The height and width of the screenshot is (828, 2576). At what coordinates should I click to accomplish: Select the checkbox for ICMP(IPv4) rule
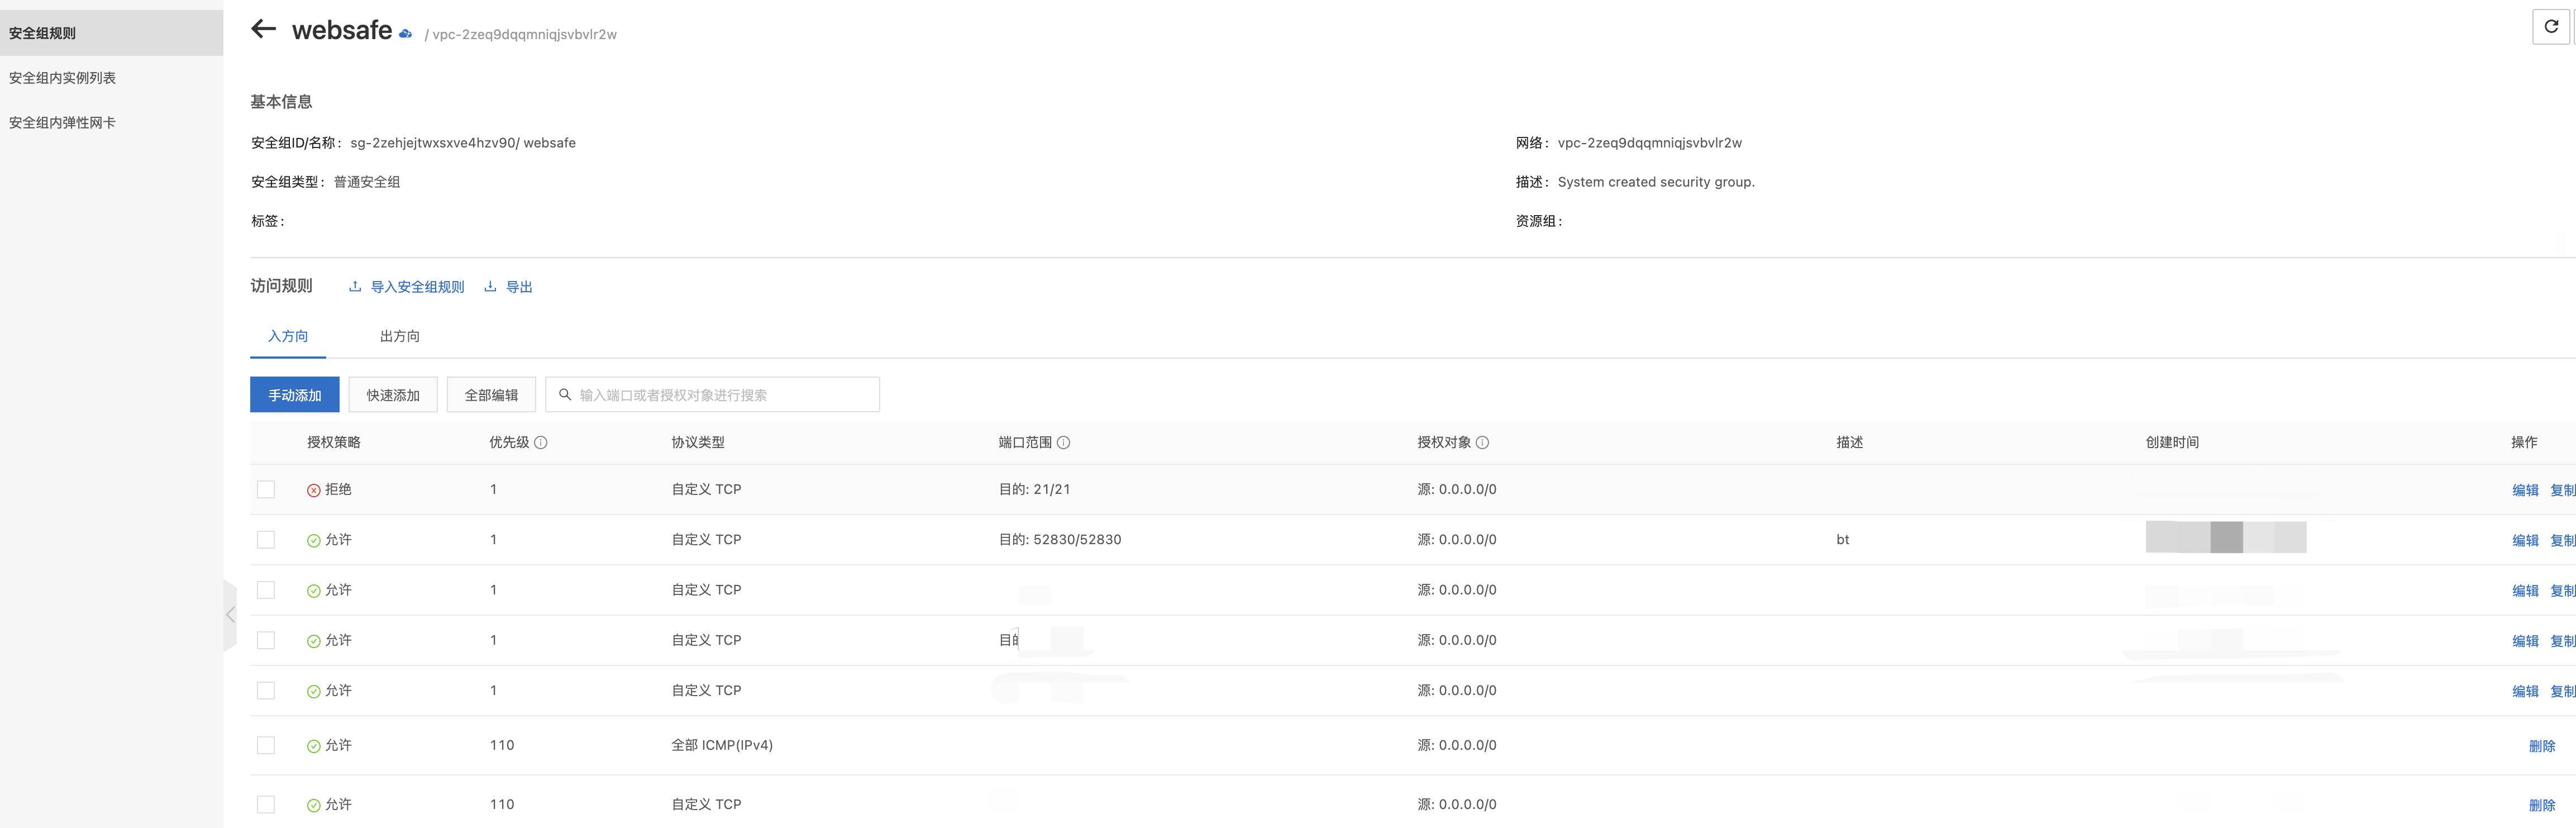(x=266, y=745)
